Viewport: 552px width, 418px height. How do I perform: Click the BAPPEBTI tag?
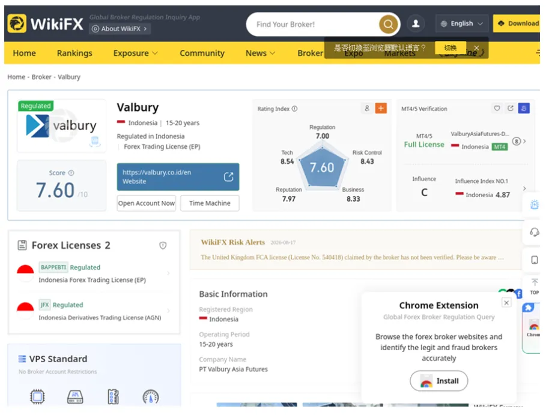[x=53, y=267]
